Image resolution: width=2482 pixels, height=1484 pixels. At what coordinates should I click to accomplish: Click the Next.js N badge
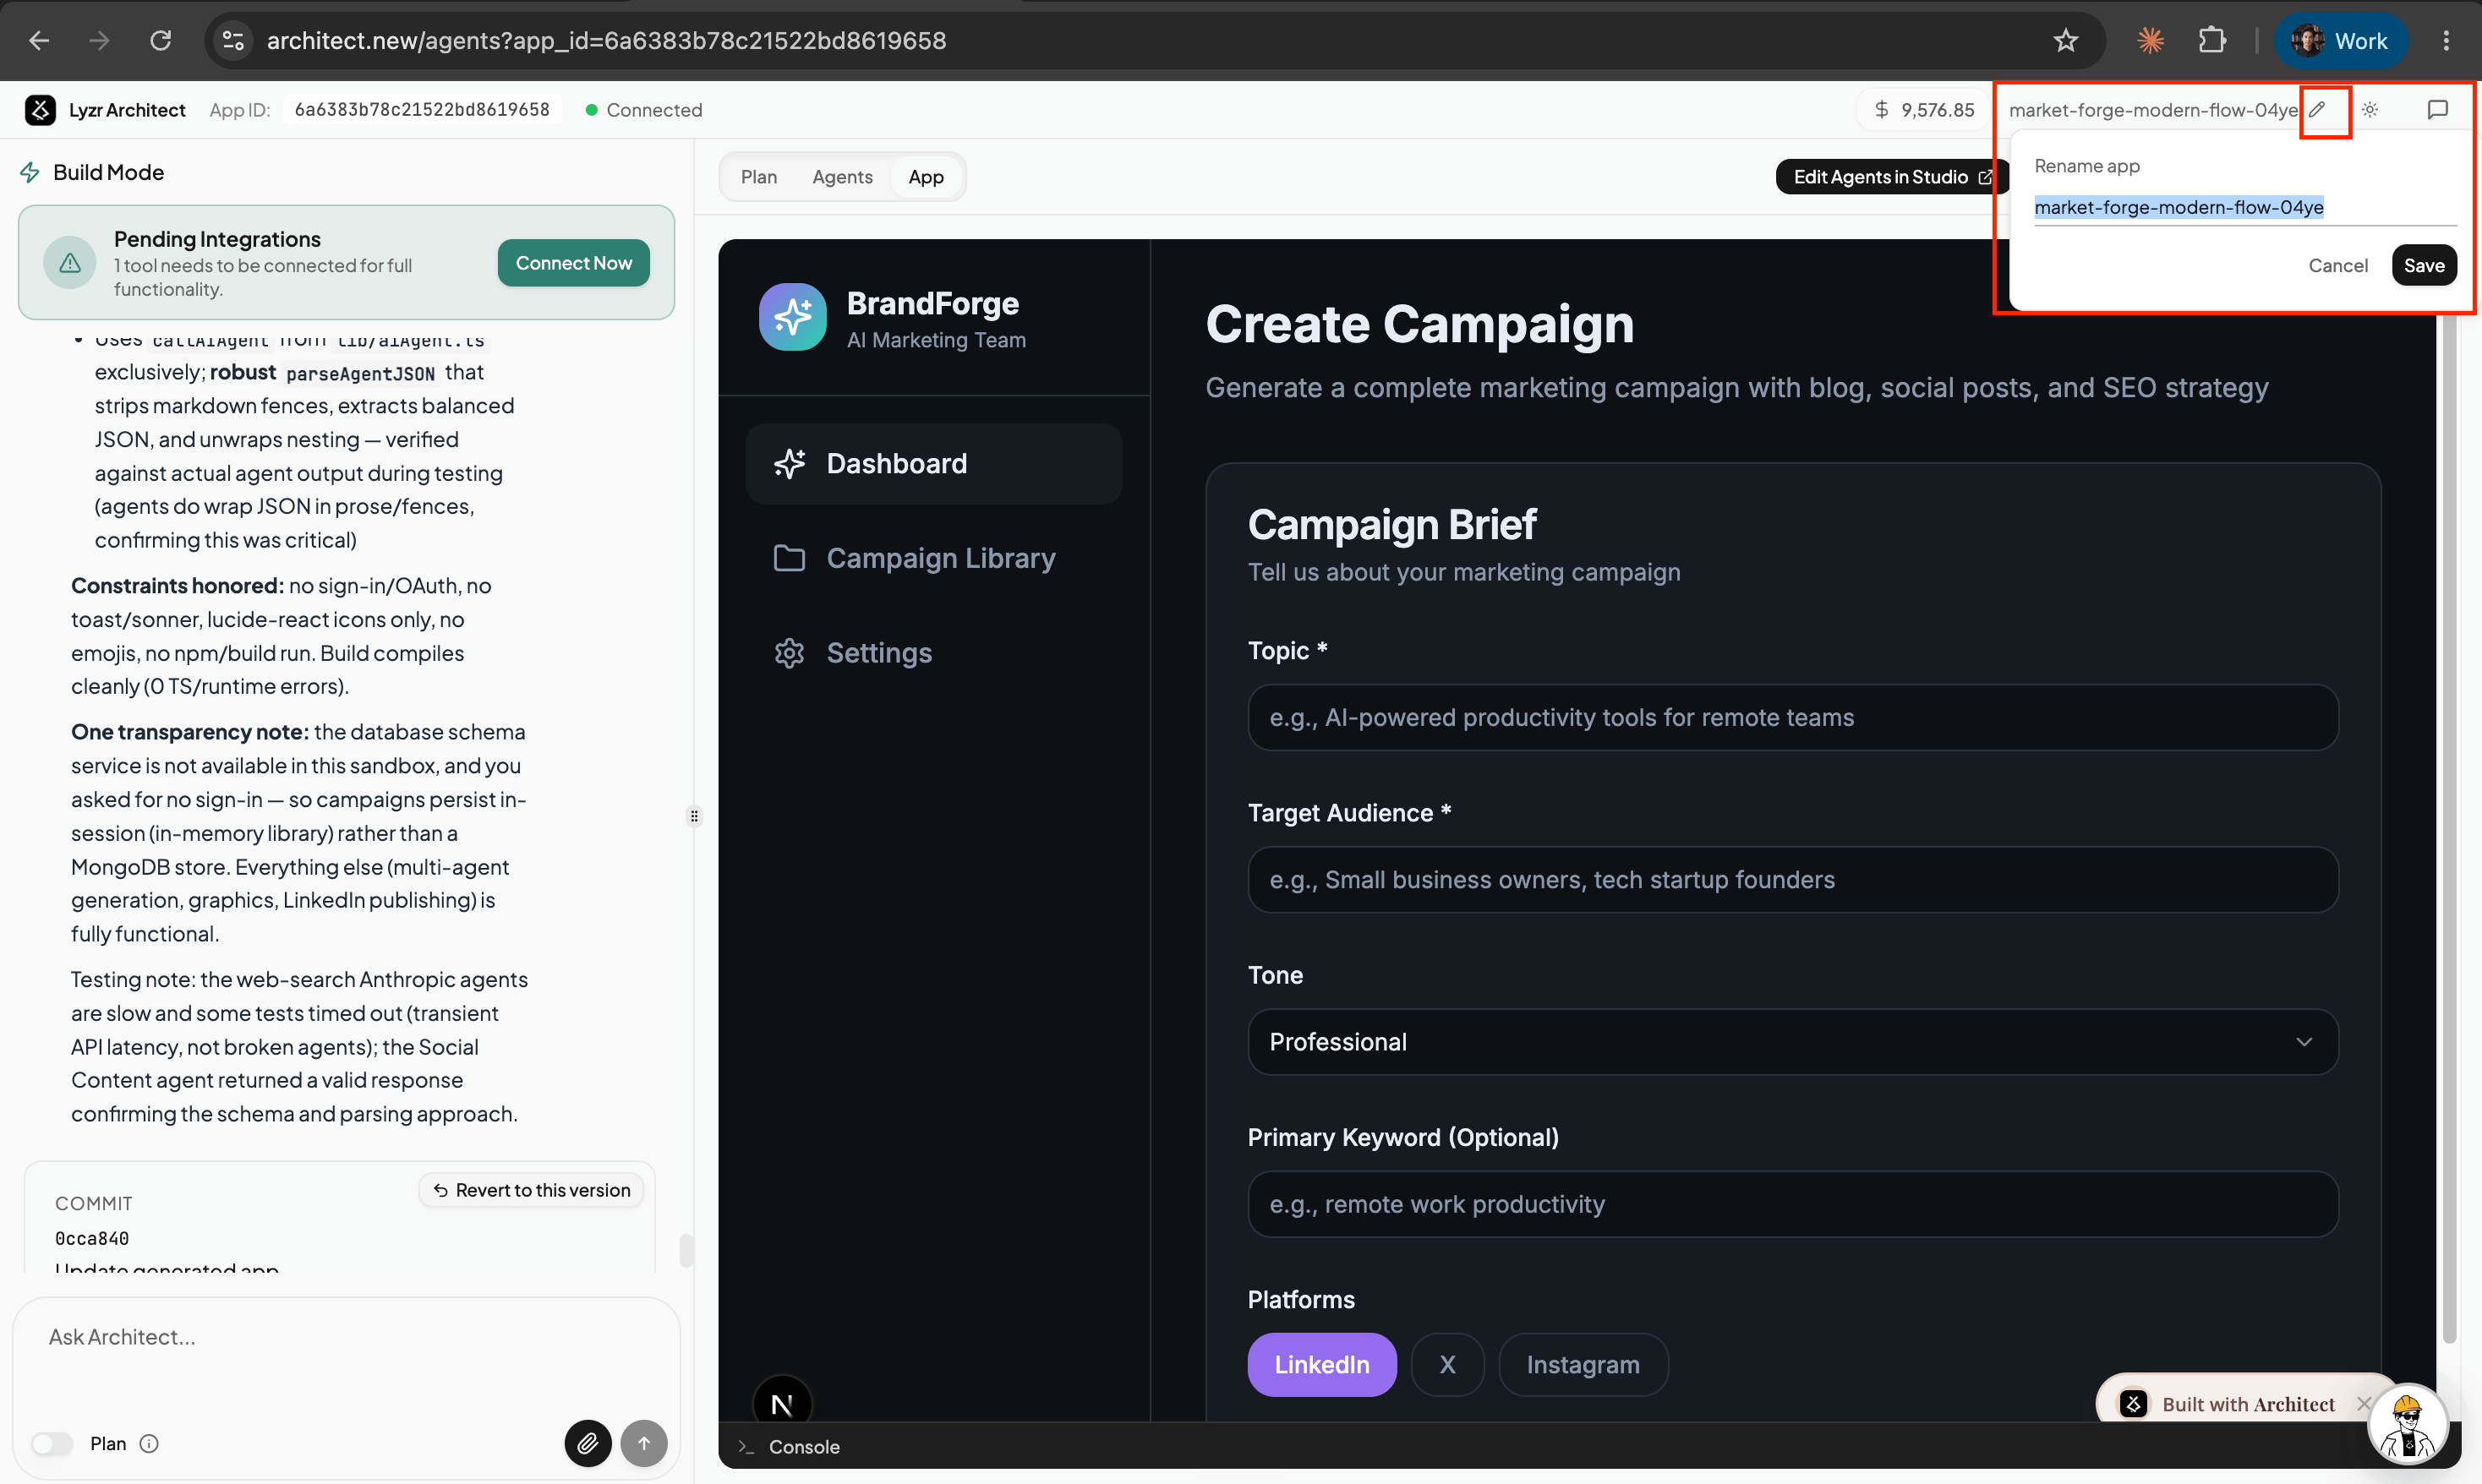coord(782,1404)
